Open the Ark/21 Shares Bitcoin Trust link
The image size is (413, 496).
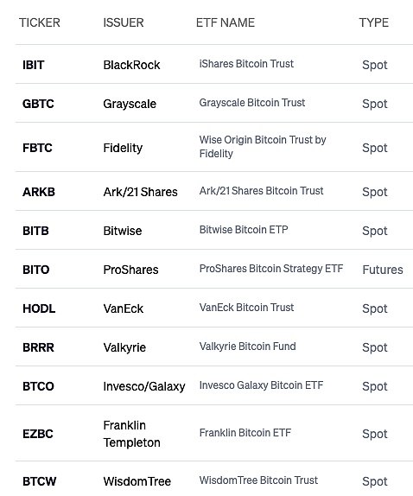261,191
